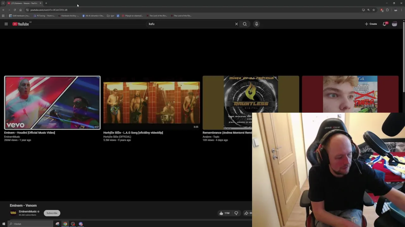Bookmark this page with the star
Viewport: 405px width, 227px height.
[373, 10]
